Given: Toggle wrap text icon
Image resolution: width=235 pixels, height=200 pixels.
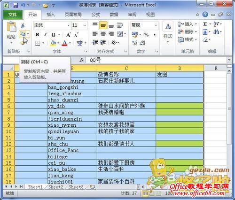Looking at the screenshot, I should tap(120, 25).
